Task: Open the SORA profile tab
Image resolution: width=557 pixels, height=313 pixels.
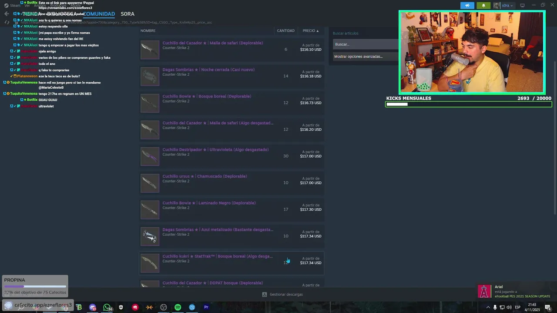Action: click(128, 14)
